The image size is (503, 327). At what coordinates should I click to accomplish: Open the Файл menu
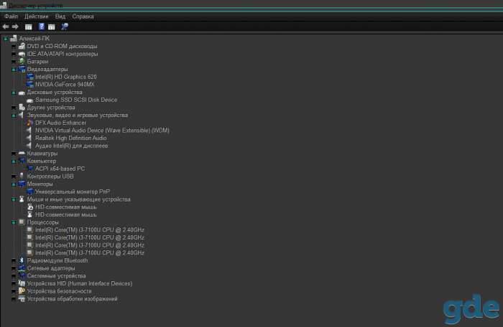click(x=11, y=16)
